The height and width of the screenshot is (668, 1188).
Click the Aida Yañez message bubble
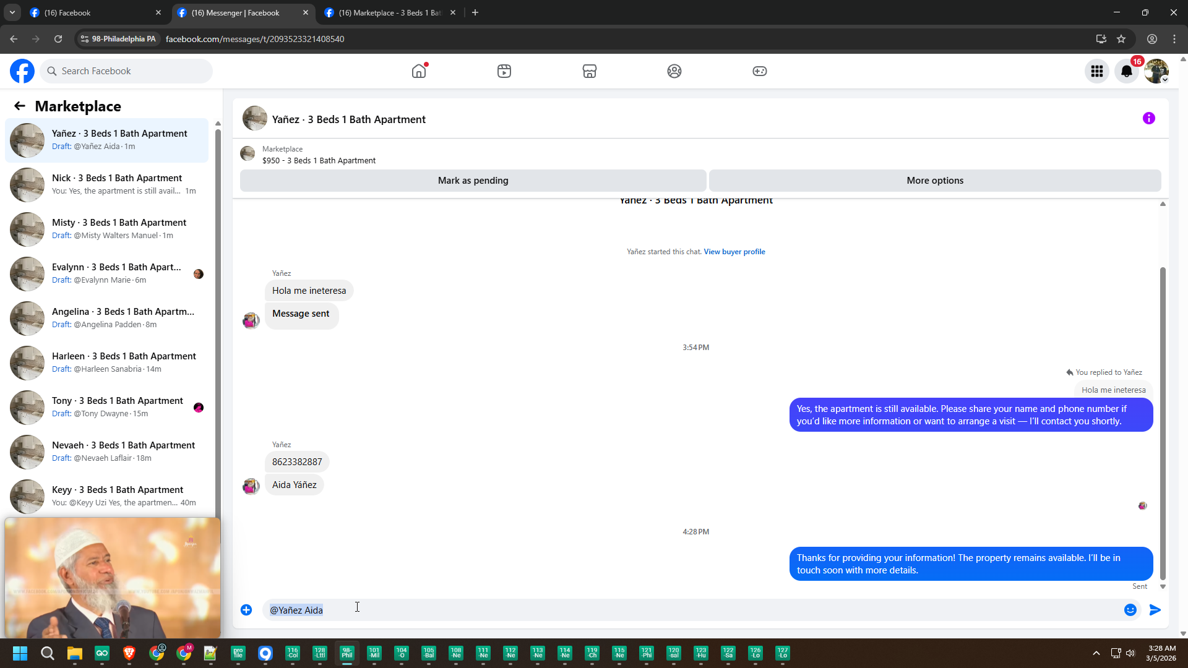295,485
